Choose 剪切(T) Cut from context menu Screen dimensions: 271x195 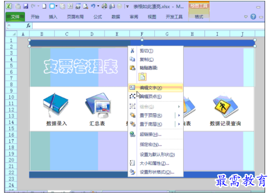[x=155, y=51]
